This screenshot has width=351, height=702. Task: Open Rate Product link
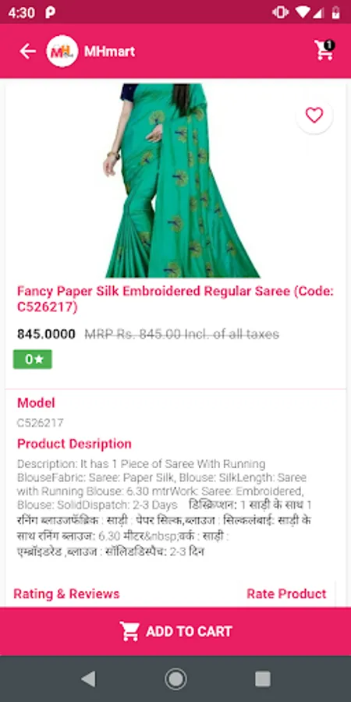[x=286, y=594]
